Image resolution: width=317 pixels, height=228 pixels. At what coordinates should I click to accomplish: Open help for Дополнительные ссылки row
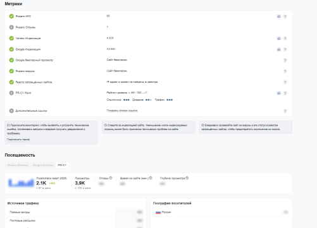tap(285, 111)
